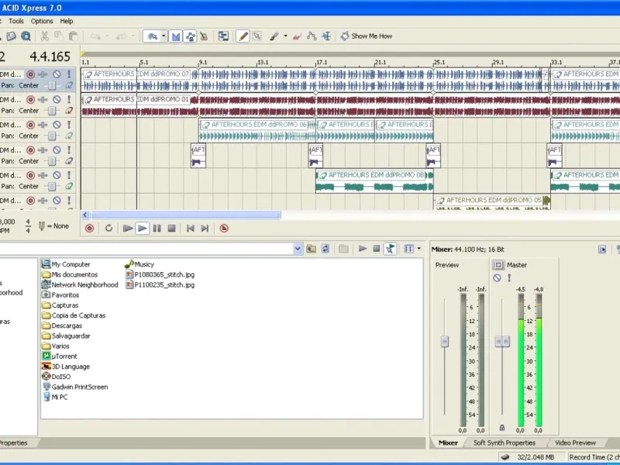620x465 pixels.
Task: Open the Paint tool dropdown arrow
Action: click(x=285, y=36)
